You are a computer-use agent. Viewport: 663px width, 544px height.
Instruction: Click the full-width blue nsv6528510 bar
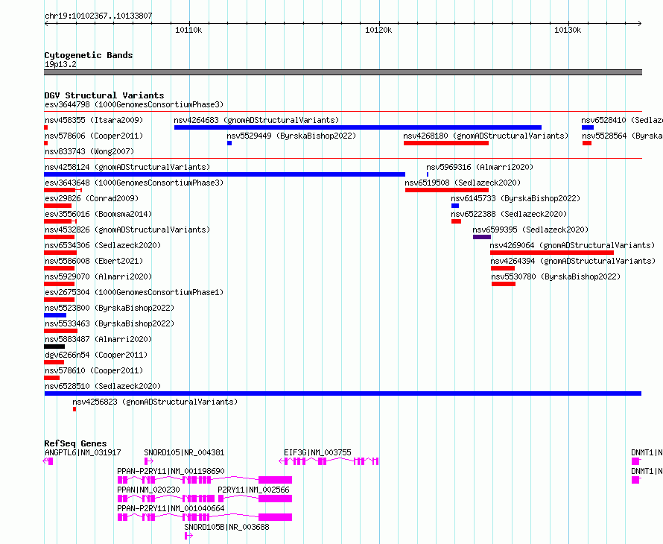343,393
